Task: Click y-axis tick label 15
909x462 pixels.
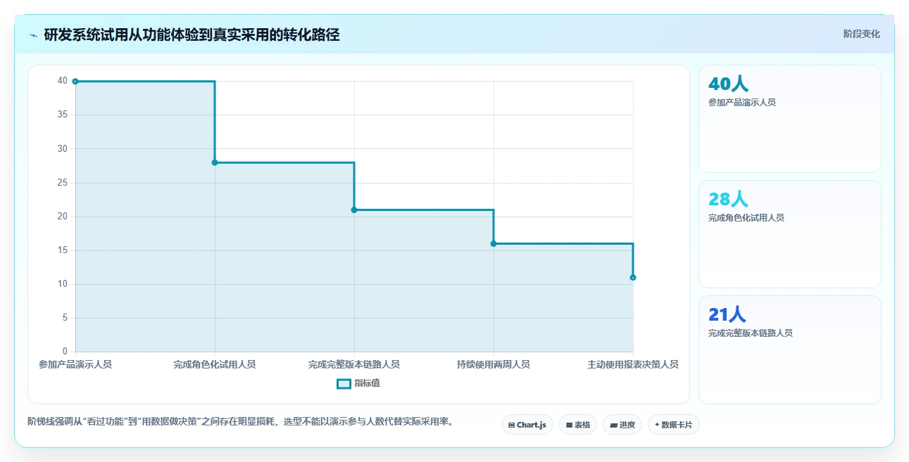Action: pos(63,250)
